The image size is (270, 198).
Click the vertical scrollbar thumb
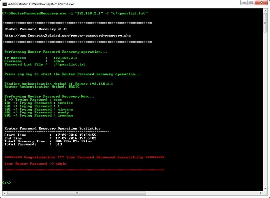coord(265,23)
